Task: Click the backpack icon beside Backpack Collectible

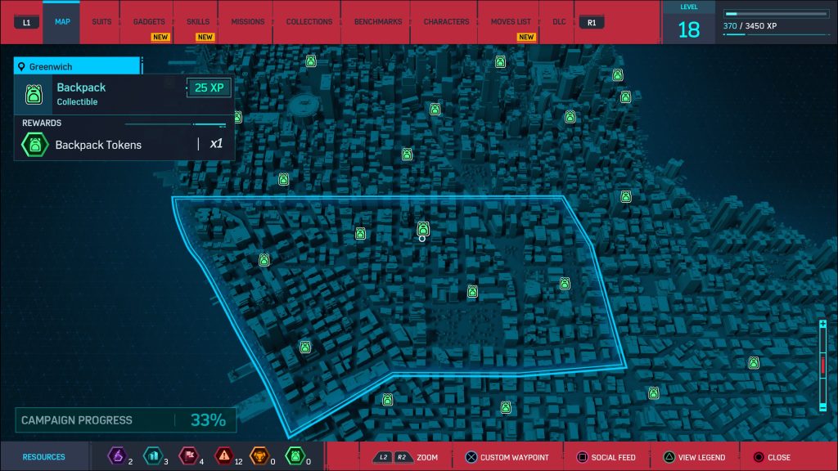Action: coord(34,94)
